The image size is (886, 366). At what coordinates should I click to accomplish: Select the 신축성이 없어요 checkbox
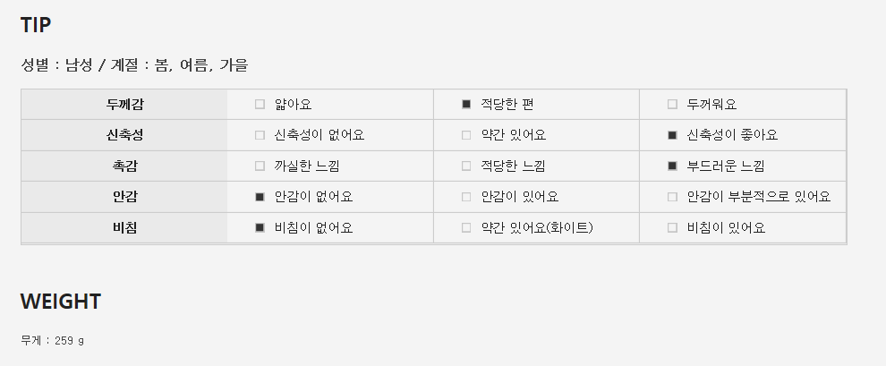tap(260, 135)
